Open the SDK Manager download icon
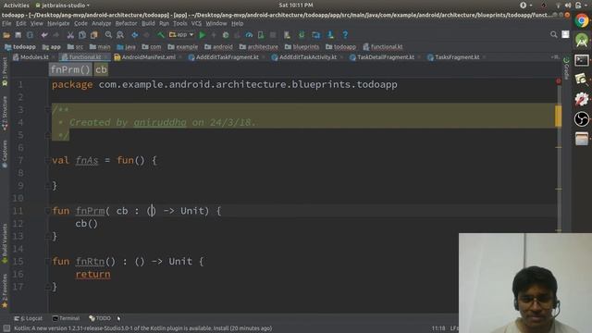This screenshot has width=592, height=333. pyautogui.click(x=330, y=35)
